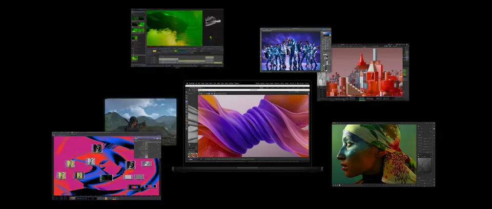The image size is (492, 209).
Task: Select the white wireframe 3D model in the video editor
Action: click(213, 21)
